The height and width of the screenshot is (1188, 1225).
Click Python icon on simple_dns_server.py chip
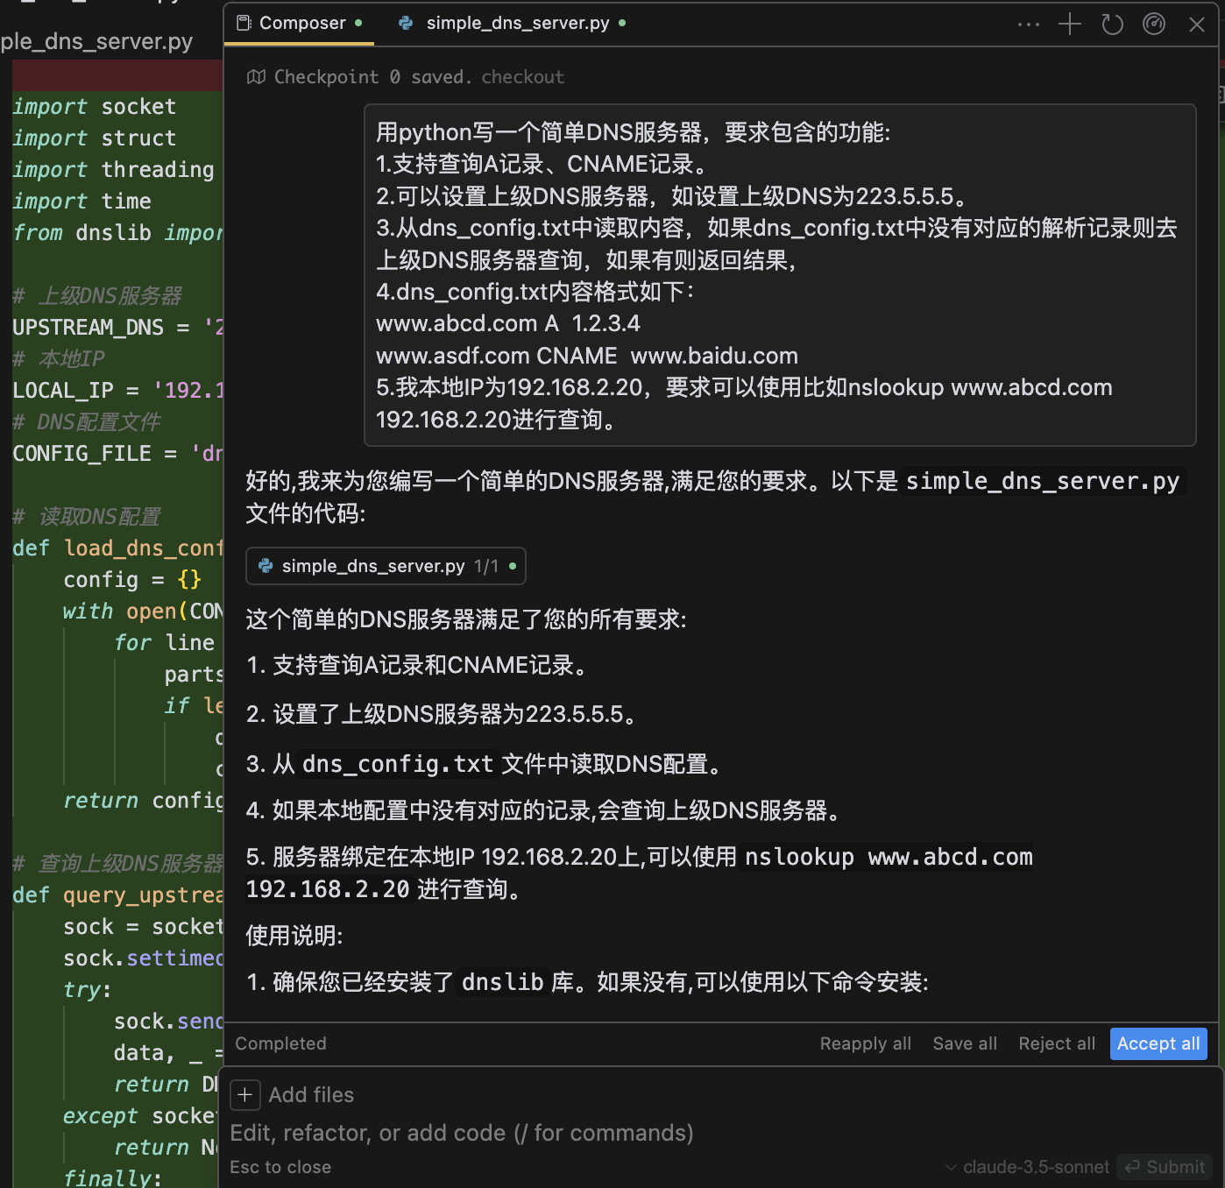[x=266, y=566]
